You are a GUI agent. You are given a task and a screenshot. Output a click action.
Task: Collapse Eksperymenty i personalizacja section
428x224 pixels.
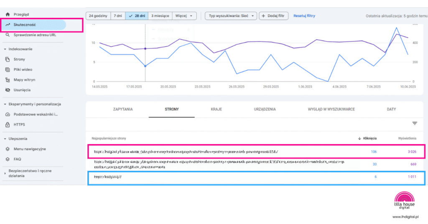5,104
